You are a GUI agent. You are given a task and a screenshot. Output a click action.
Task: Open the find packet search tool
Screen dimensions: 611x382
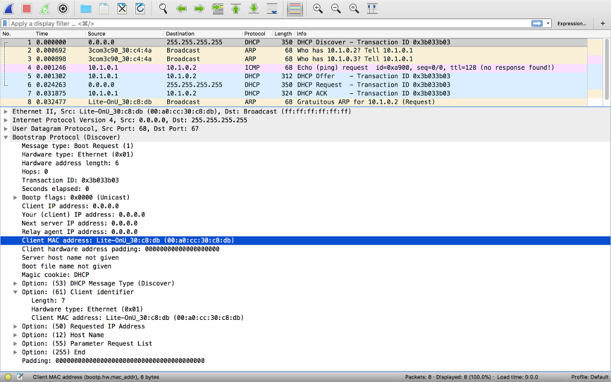pos(163,8)
